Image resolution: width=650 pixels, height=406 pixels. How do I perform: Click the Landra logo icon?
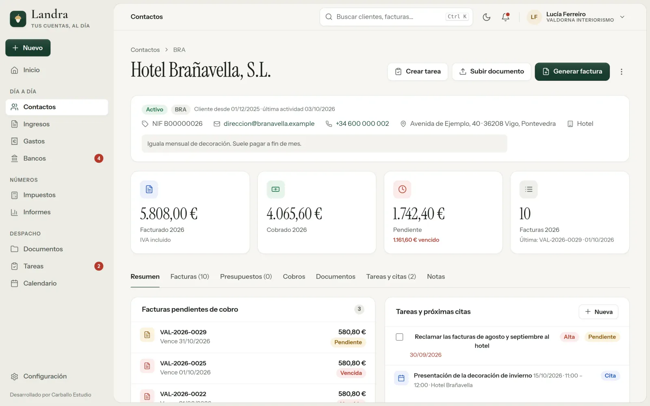pos(18,19)
